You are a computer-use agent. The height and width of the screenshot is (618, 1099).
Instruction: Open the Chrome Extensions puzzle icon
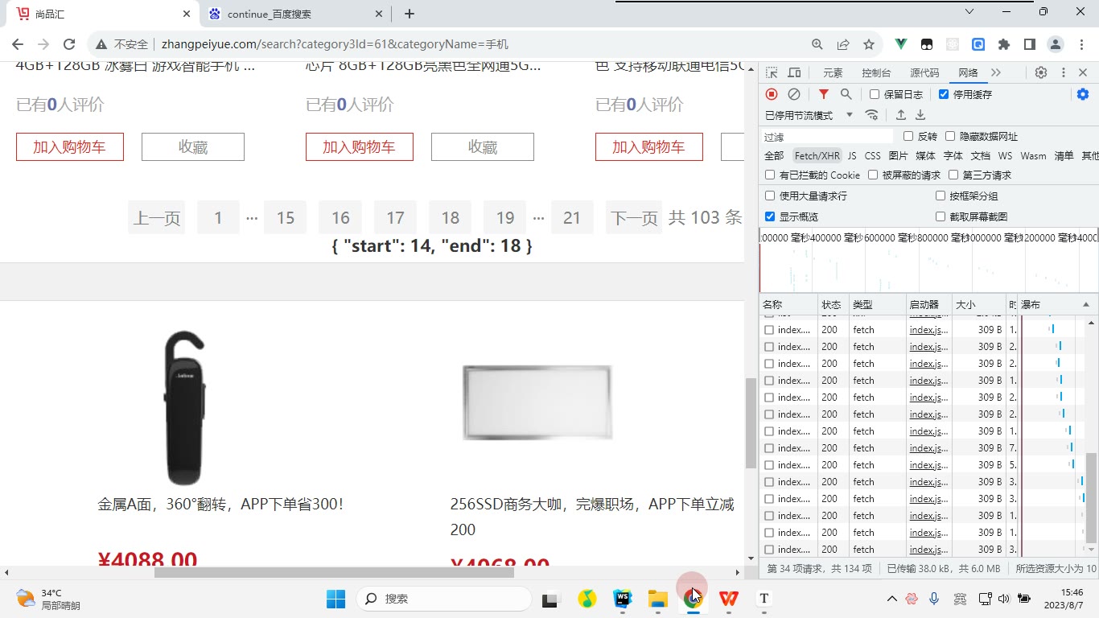click(1004, 44)
